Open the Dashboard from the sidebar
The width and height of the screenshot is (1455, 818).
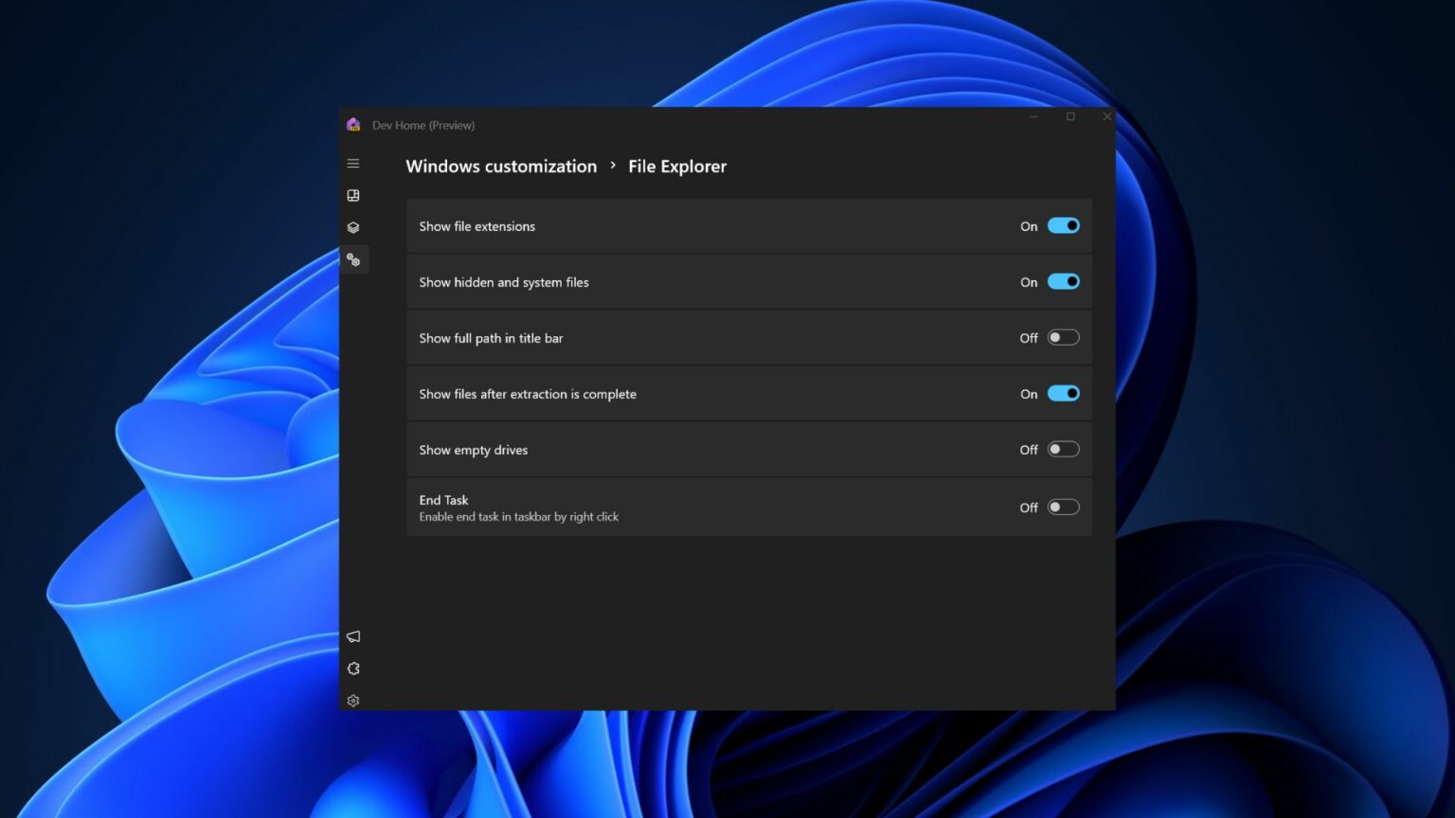pos(353,195)
